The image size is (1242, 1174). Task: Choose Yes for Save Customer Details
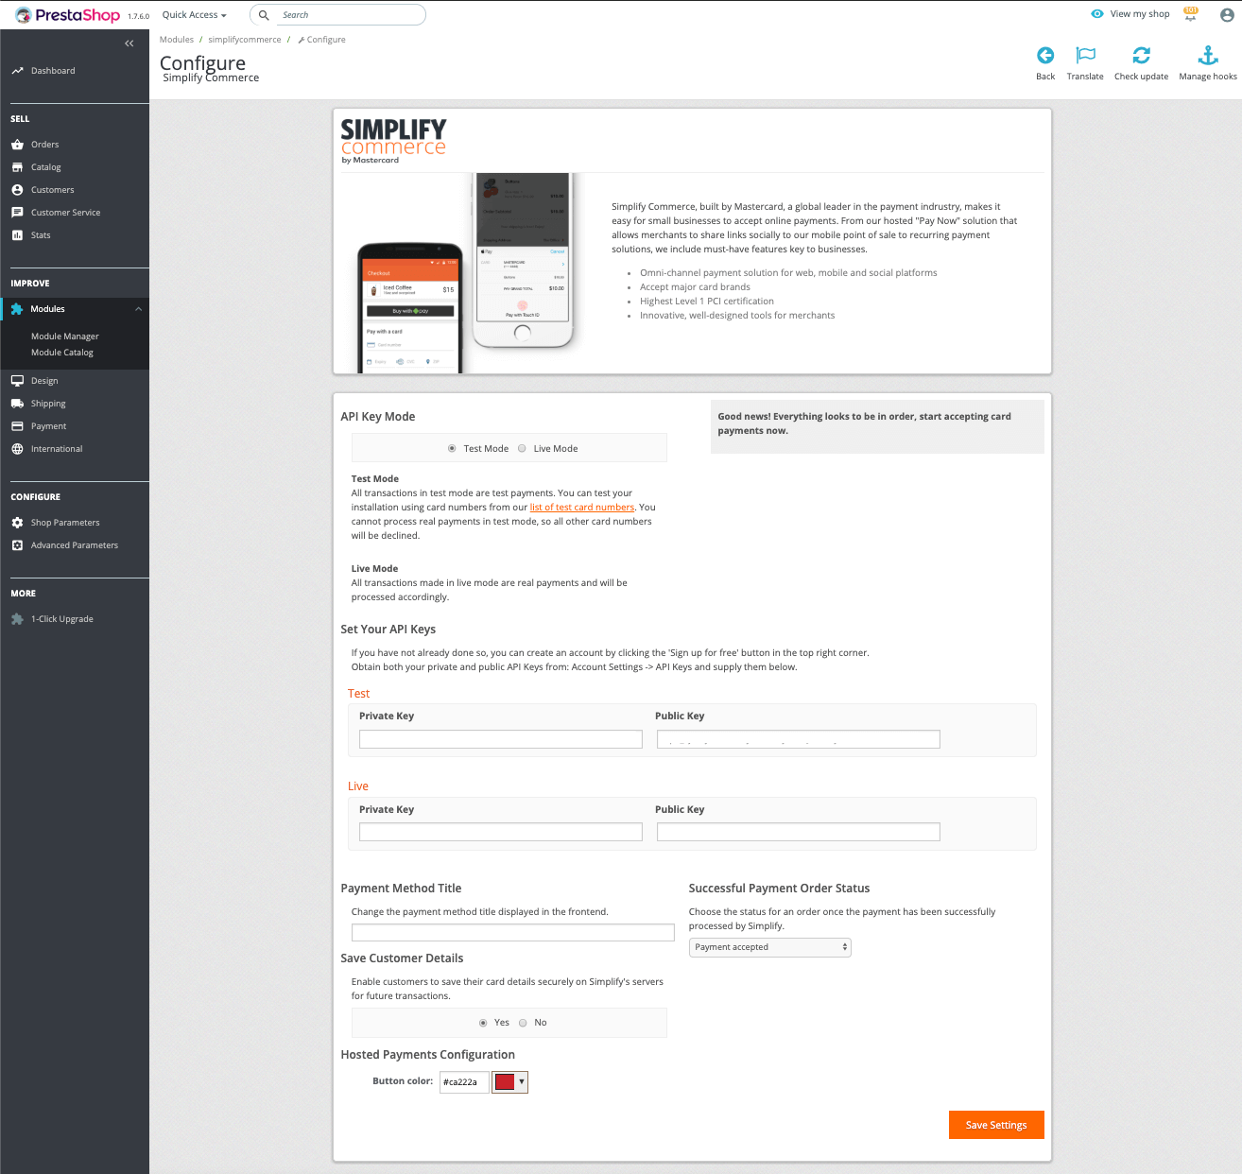pos(483,1023)
